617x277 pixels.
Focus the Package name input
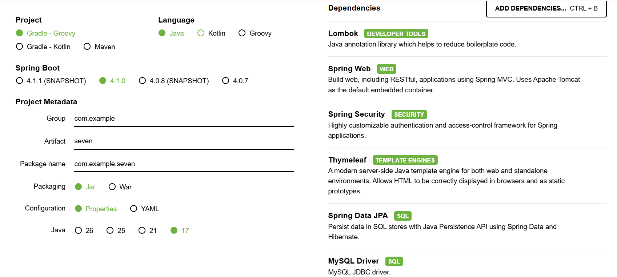[x=184, y=164]
